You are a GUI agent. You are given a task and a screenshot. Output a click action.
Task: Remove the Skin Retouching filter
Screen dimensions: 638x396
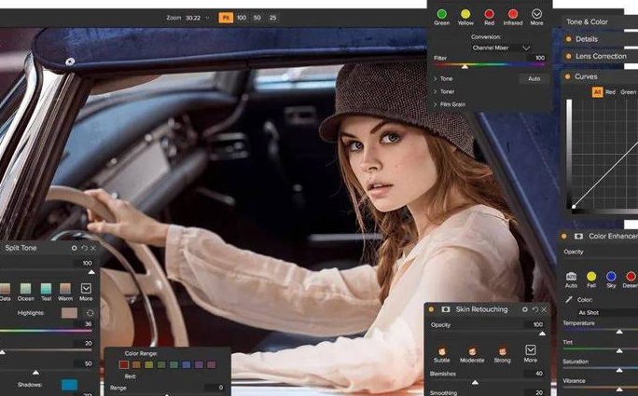click(x=544, y=309)
